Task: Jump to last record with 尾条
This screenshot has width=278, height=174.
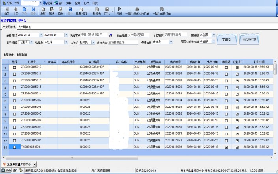Action: (33, 11)
